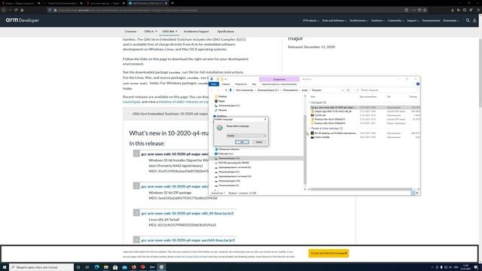Open the Explorer help icon
This screenshot has width=482, height=271.
[418, 84]
